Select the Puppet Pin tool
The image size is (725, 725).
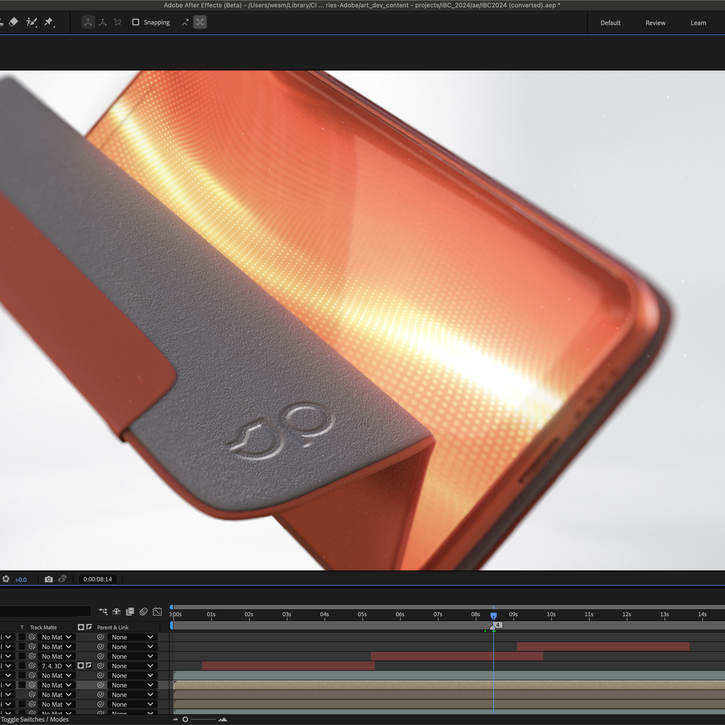coord(49,22)
